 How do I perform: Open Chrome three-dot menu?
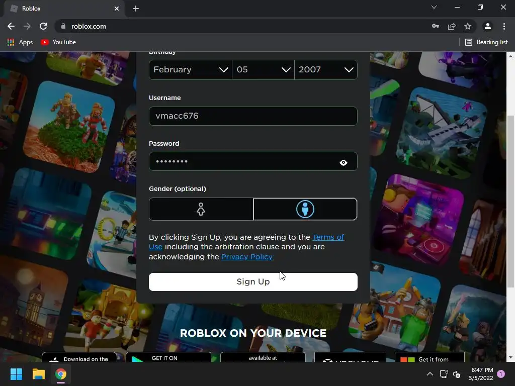click(x=504, y=26)
